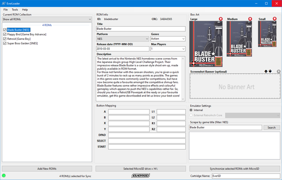Click the R2 mapping field
282x180 pixels.
tap(171, 129)
